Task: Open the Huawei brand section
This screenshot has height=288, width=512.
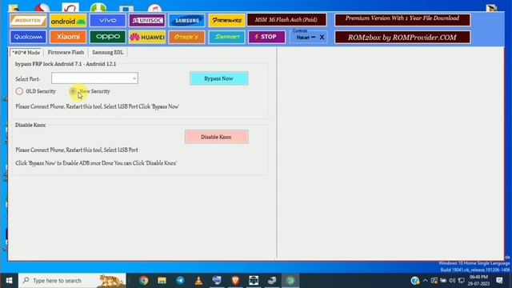Action: [x=147, y=38]
